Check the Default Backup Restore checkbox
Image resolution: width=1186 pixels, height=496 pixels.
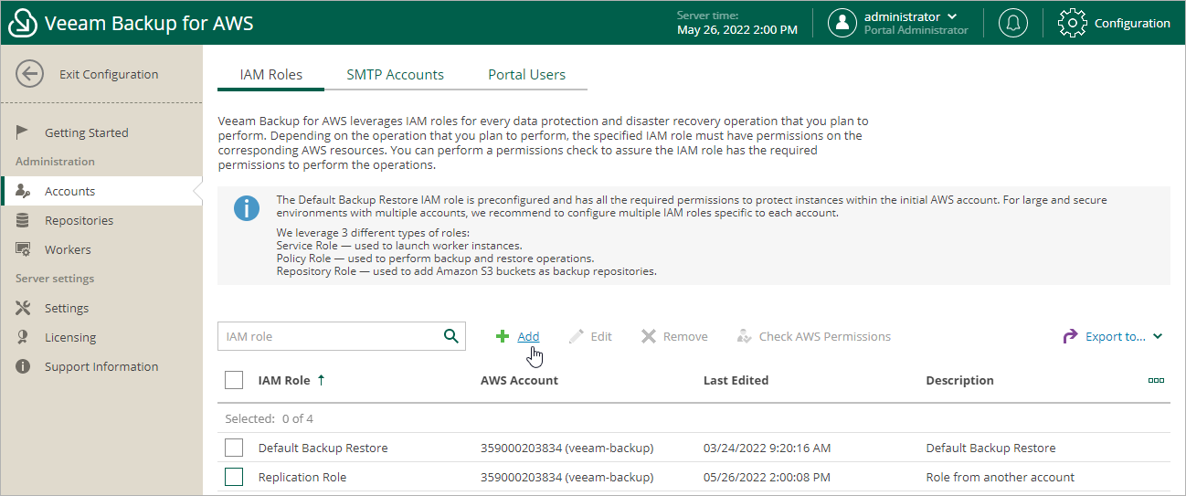[234, 448]
